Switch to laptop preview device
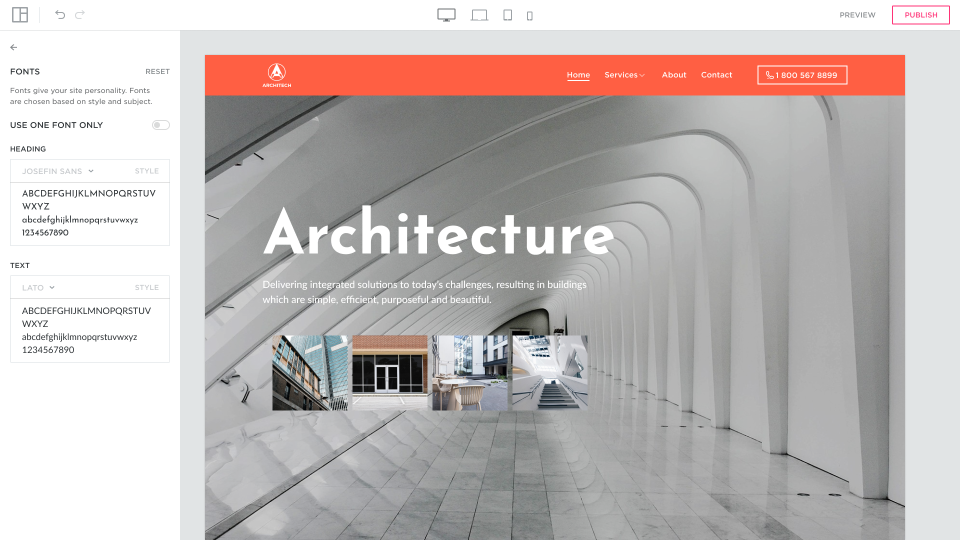 (x=479, y=15)
